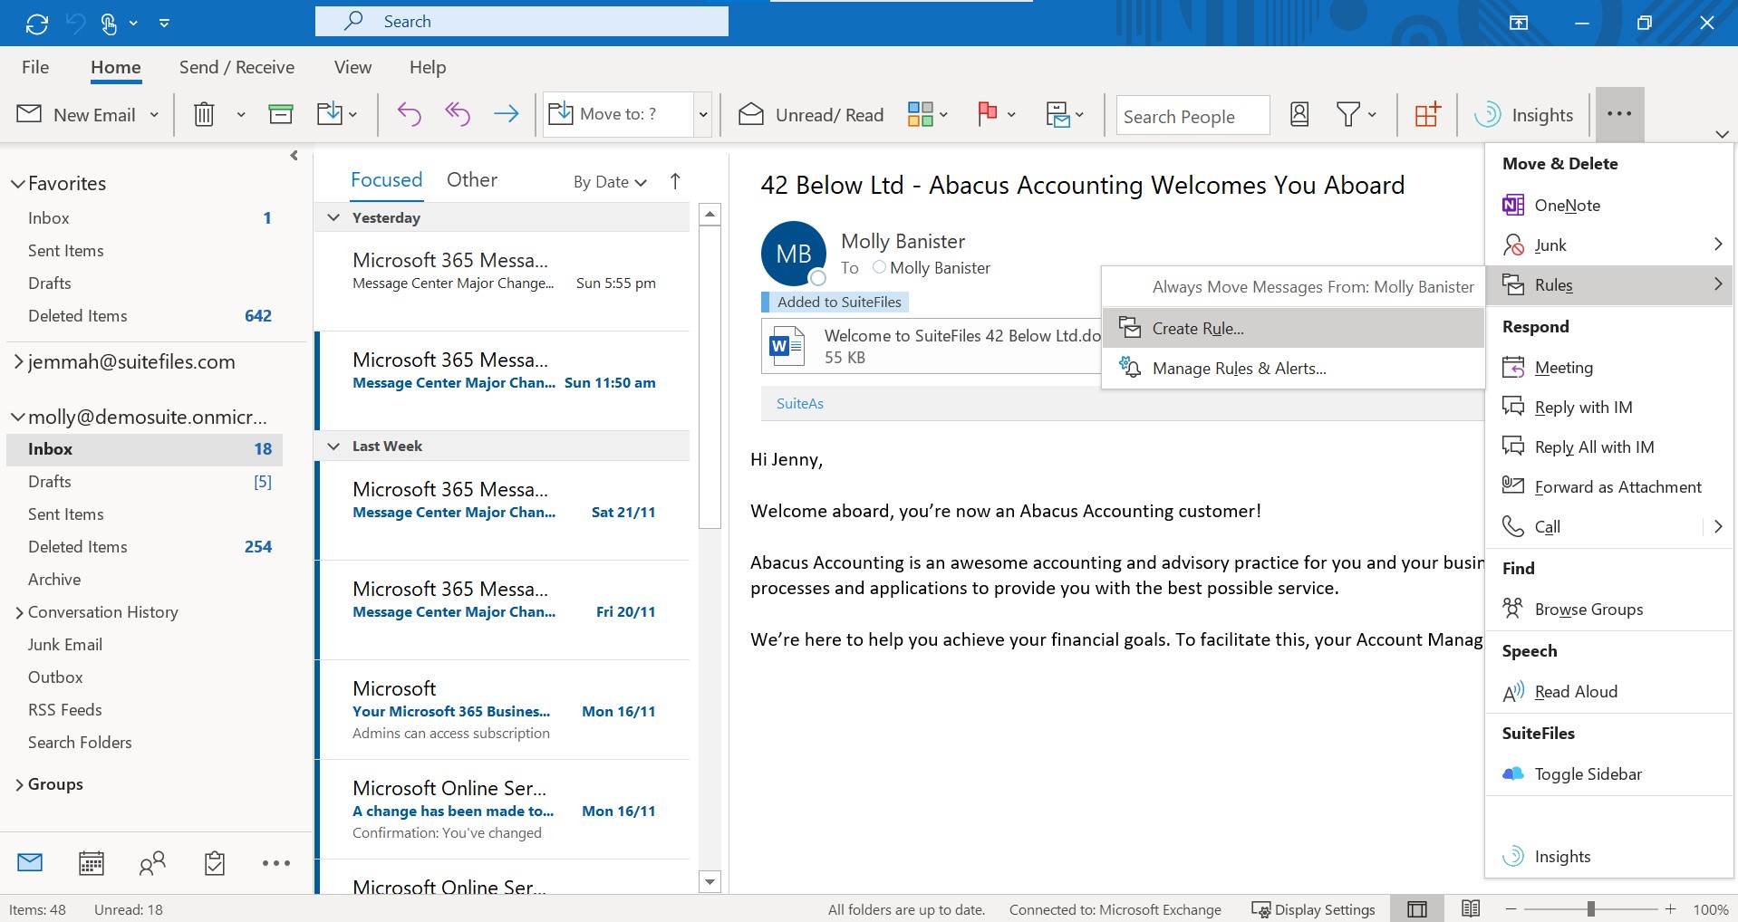Open the Address Book
Image resolution: width=1738 pixels, height=922 pixels.
pyautogui.click(x=1299, y=114)
